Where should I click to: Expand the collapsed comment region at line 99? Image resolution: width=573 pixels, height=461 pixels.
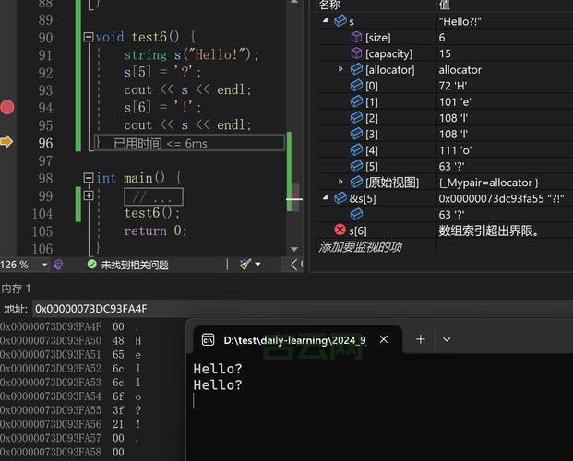tap(88, 195)
